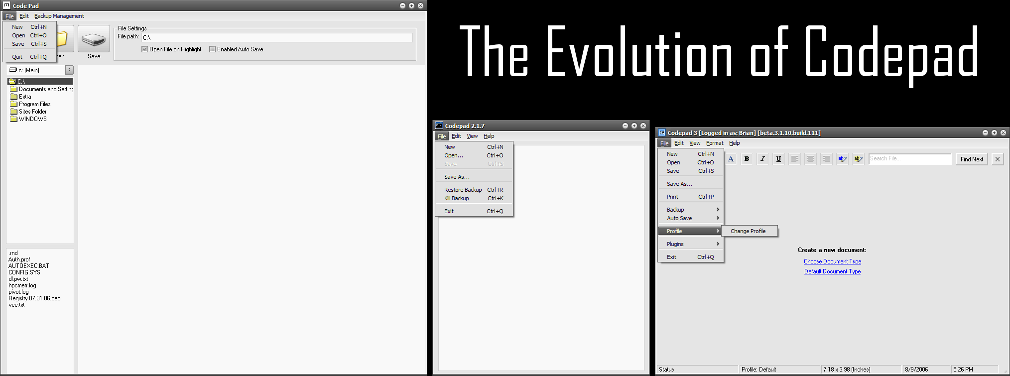1010x376 pixels.
Task: Click the Extra folder icon
Action: [x=14, y=97]
